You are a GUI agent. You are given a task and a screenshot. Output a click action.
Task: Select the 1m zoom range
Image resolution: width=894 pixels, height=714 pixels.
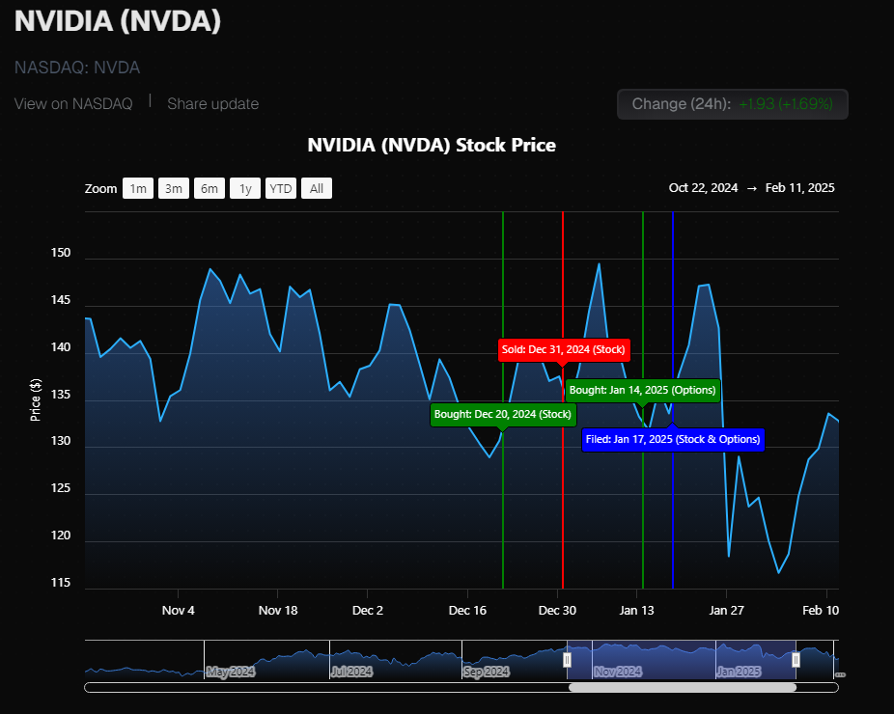(137, 188)
